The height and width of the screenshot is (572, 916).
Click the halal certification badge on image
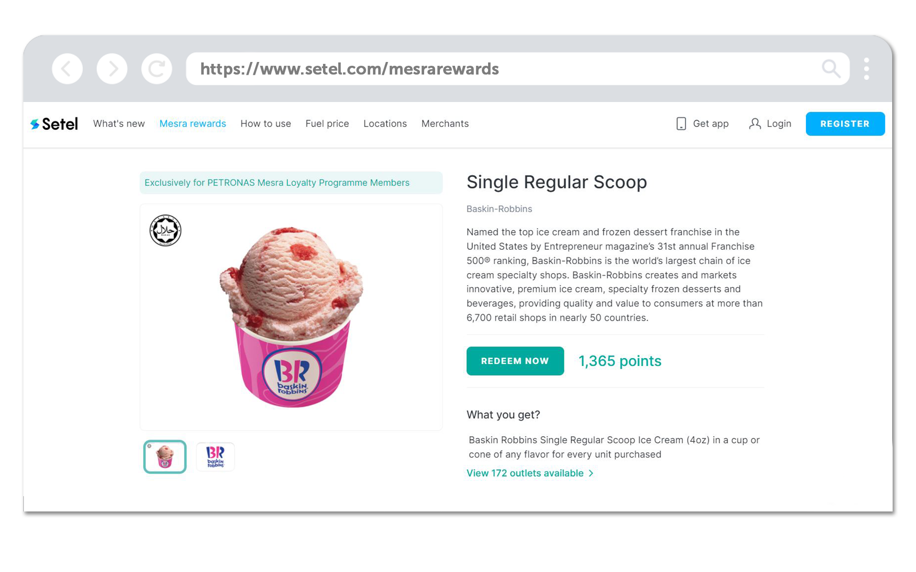pyautogui.click(x=166, y=230)
